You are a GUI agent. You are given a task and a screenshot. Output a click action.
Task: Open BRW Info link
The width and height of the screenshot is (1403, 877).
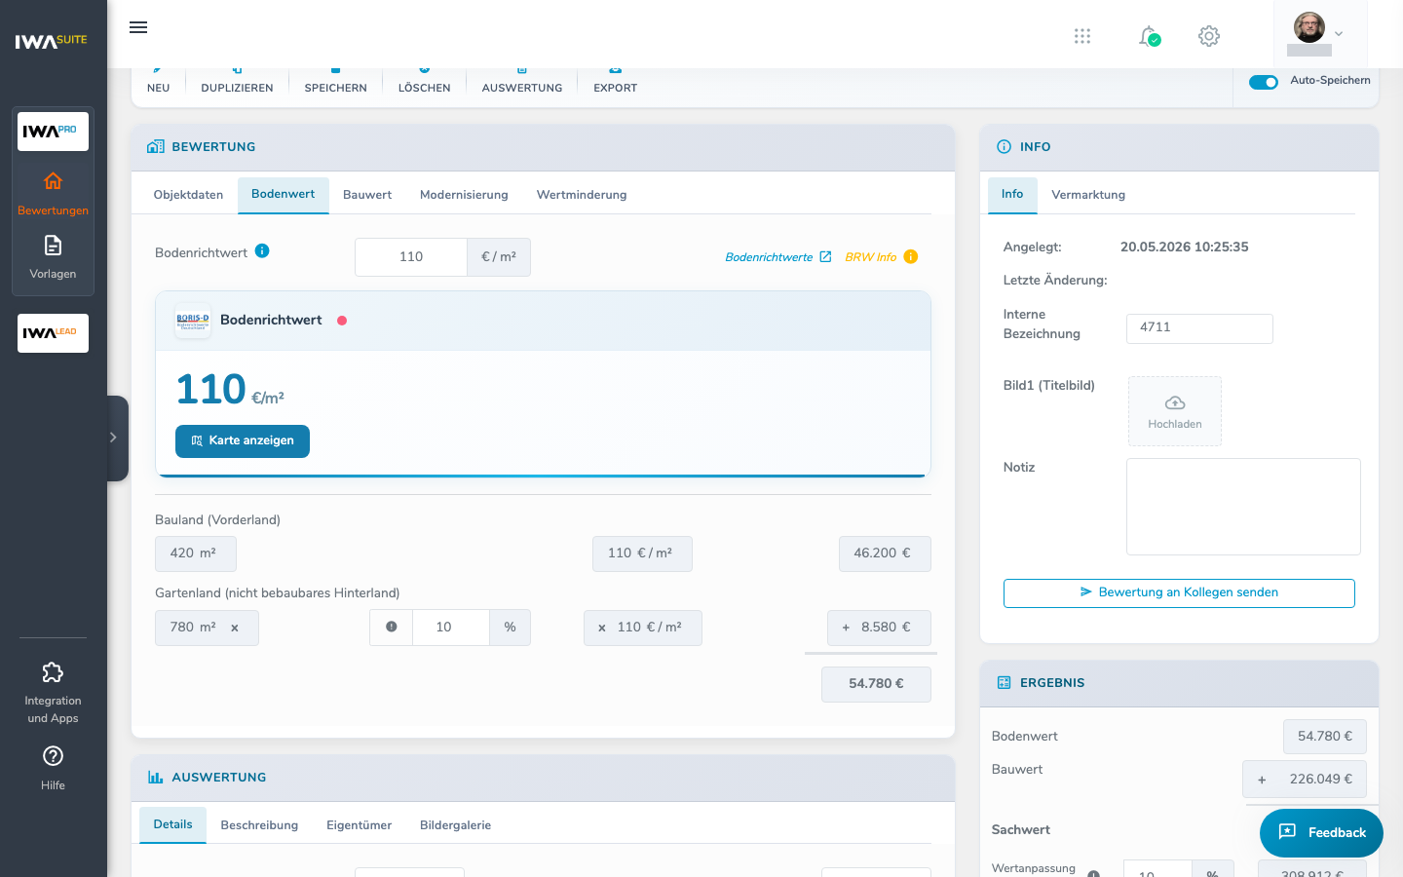tap(871, 257)
